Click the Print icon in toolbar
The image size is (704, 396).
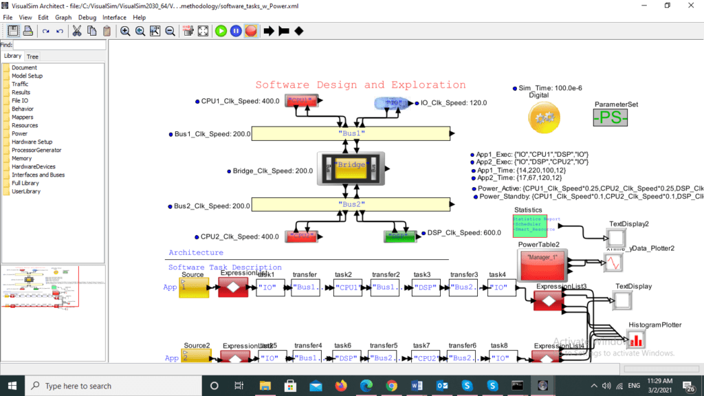click(x=28, y=31)
